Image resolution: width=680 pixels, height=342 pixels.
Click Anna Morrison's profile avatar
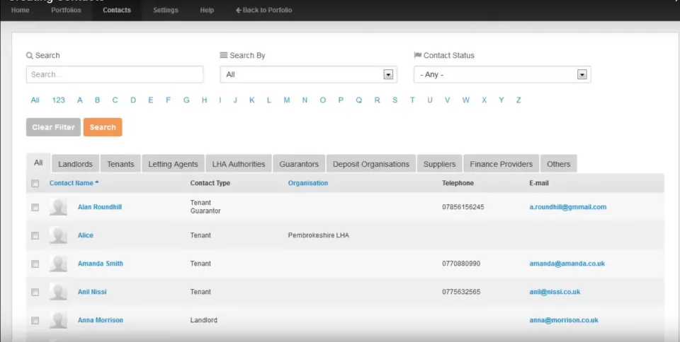tap(58, 320)
